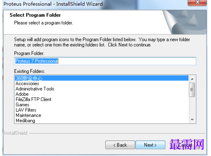Select FileZilla FTP Client folder
Screen dimensions: 211x156
click(x=101, y=99)
